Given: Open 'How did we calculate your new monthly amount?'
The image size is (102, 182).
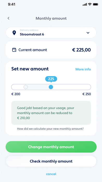Looking at the screenshot, I should click(50, 129).
